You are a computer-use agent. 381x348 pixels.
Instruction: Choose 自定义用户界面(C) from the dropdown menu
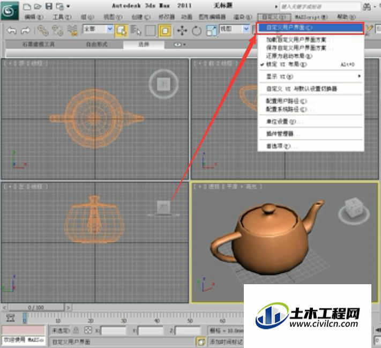(x=311, y=28)
